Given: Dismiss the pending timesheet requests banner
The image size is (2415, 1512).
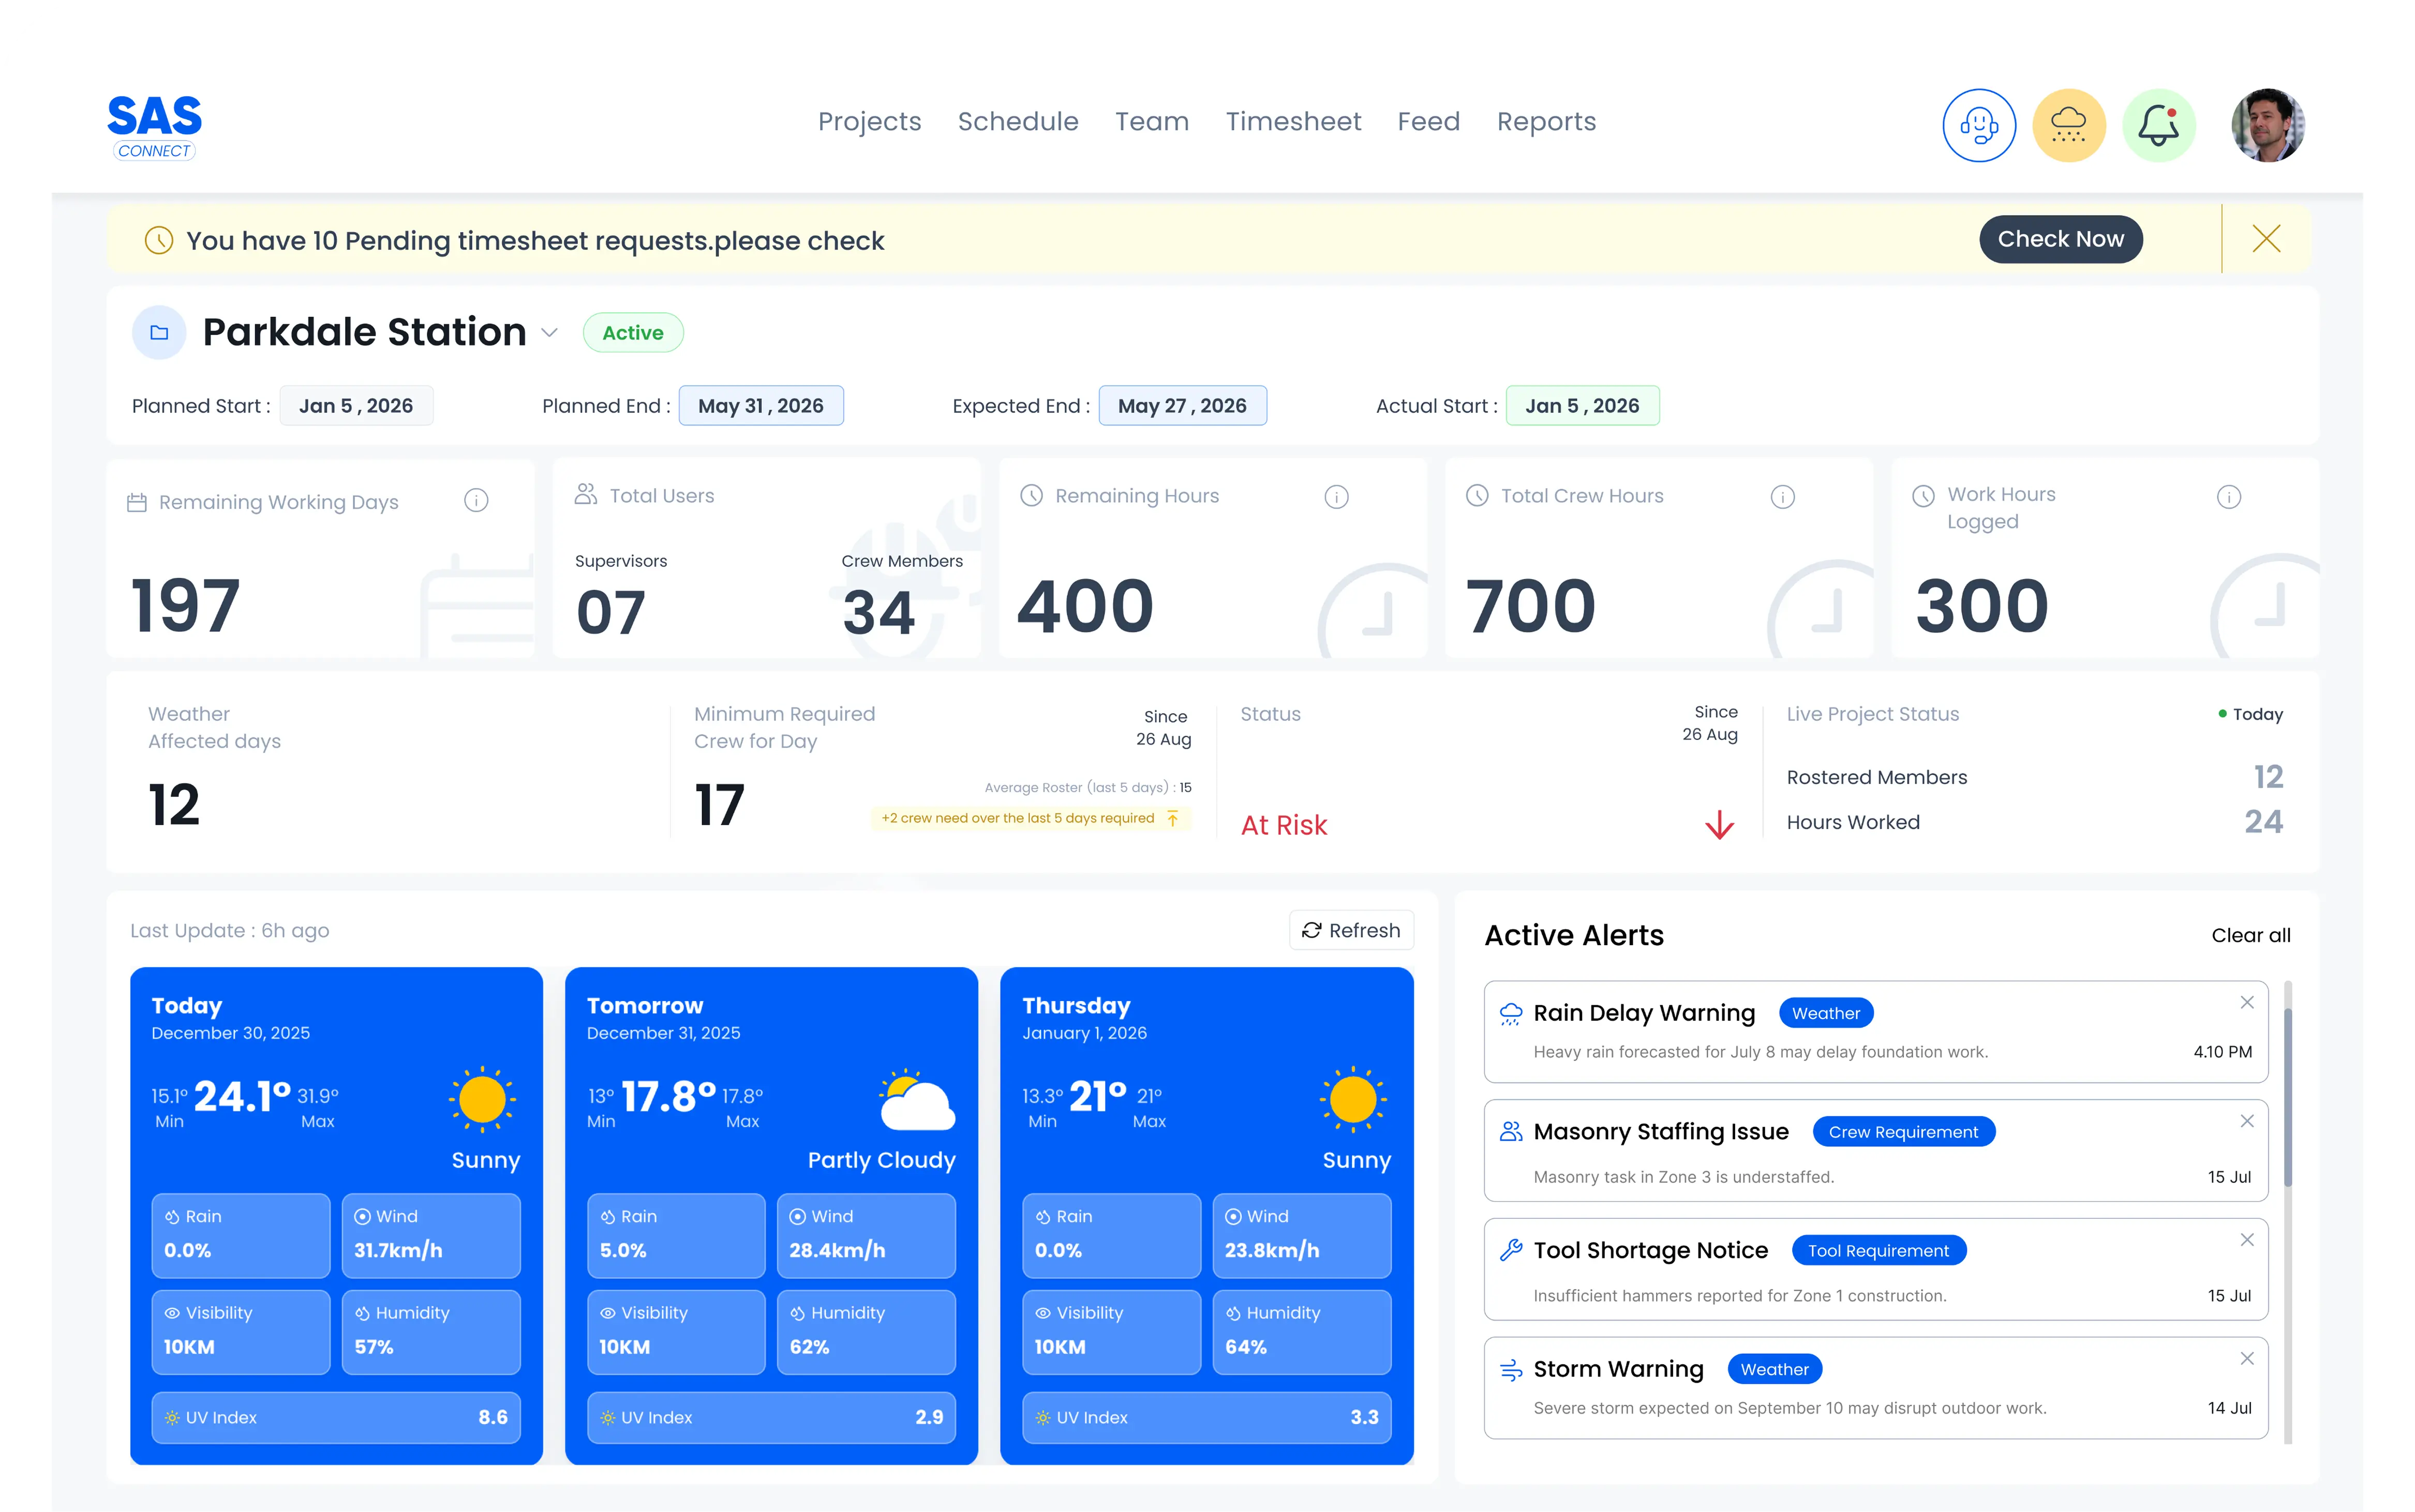Looking at the screenshot, I should tap(2266, 239).
